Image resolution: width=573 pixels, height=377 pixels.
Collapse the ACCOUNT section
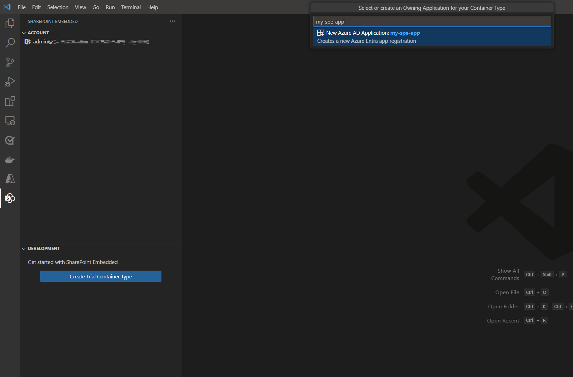point(24,32)
